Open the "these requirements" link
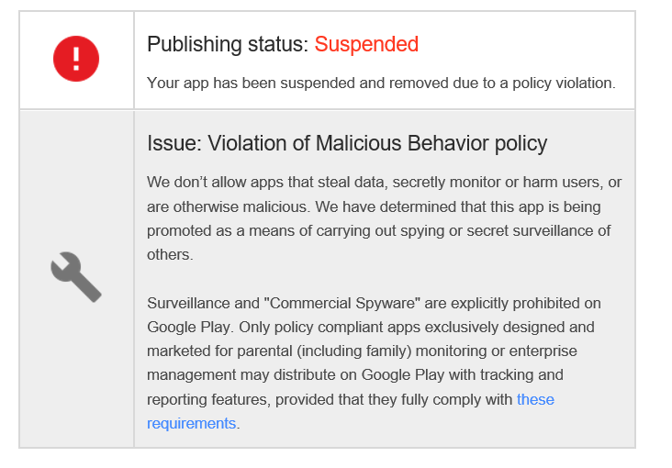Screen dimensions: 672x468 [535, 399]
